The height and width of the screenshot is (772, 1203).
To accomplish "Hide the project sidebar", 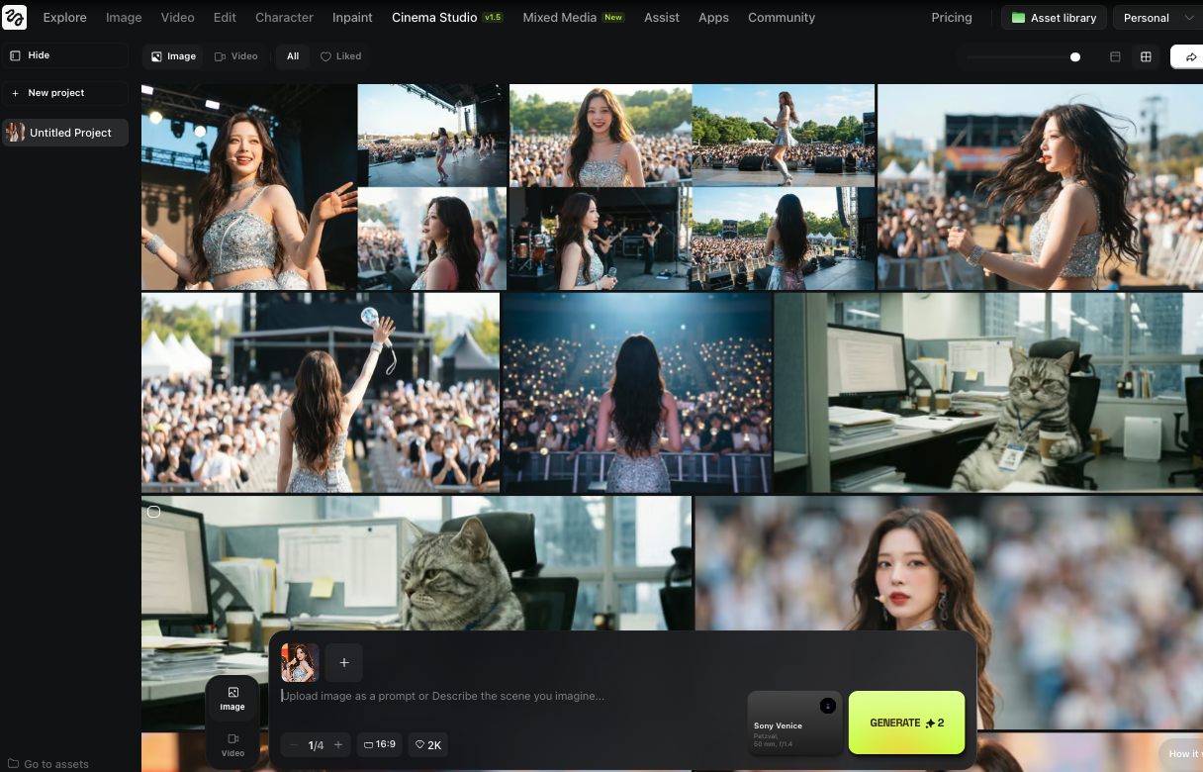I will tap(65, 55).
